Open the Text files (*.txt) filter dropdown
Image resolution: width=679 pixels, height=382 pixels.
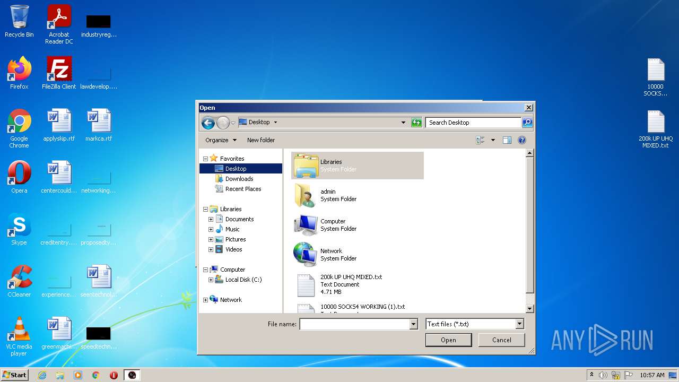[x=475, y=324]
